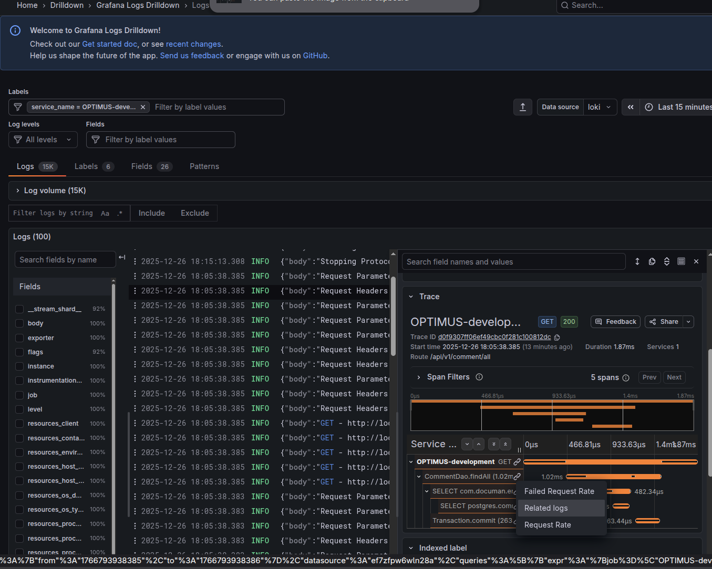Remove the service_name filter chip
This screenshot has width=712, height=569.
(143, 107)
